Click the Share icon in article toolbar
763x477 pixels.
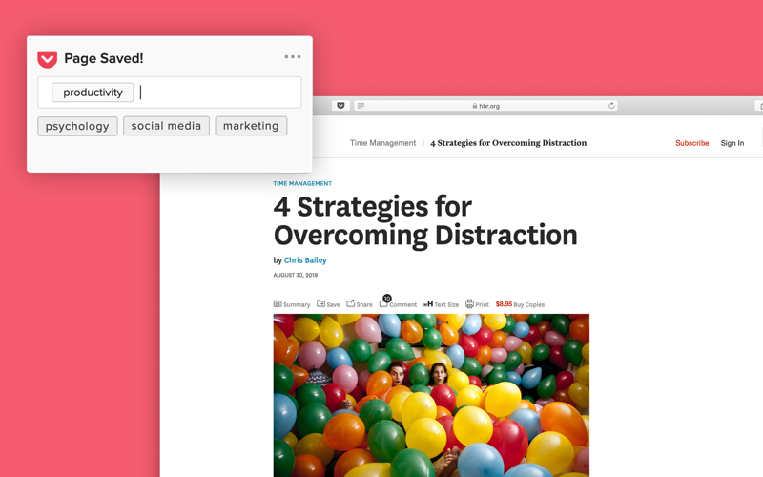[350, 303]
